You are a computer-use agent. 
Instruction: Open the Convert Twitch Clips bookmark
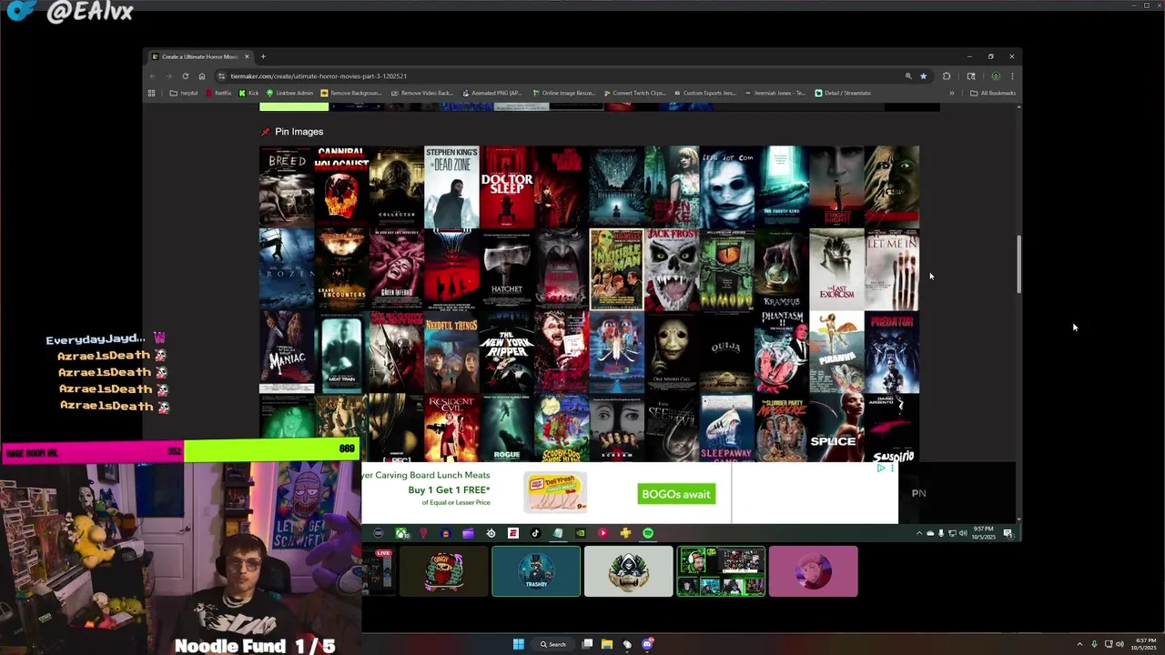633,93
